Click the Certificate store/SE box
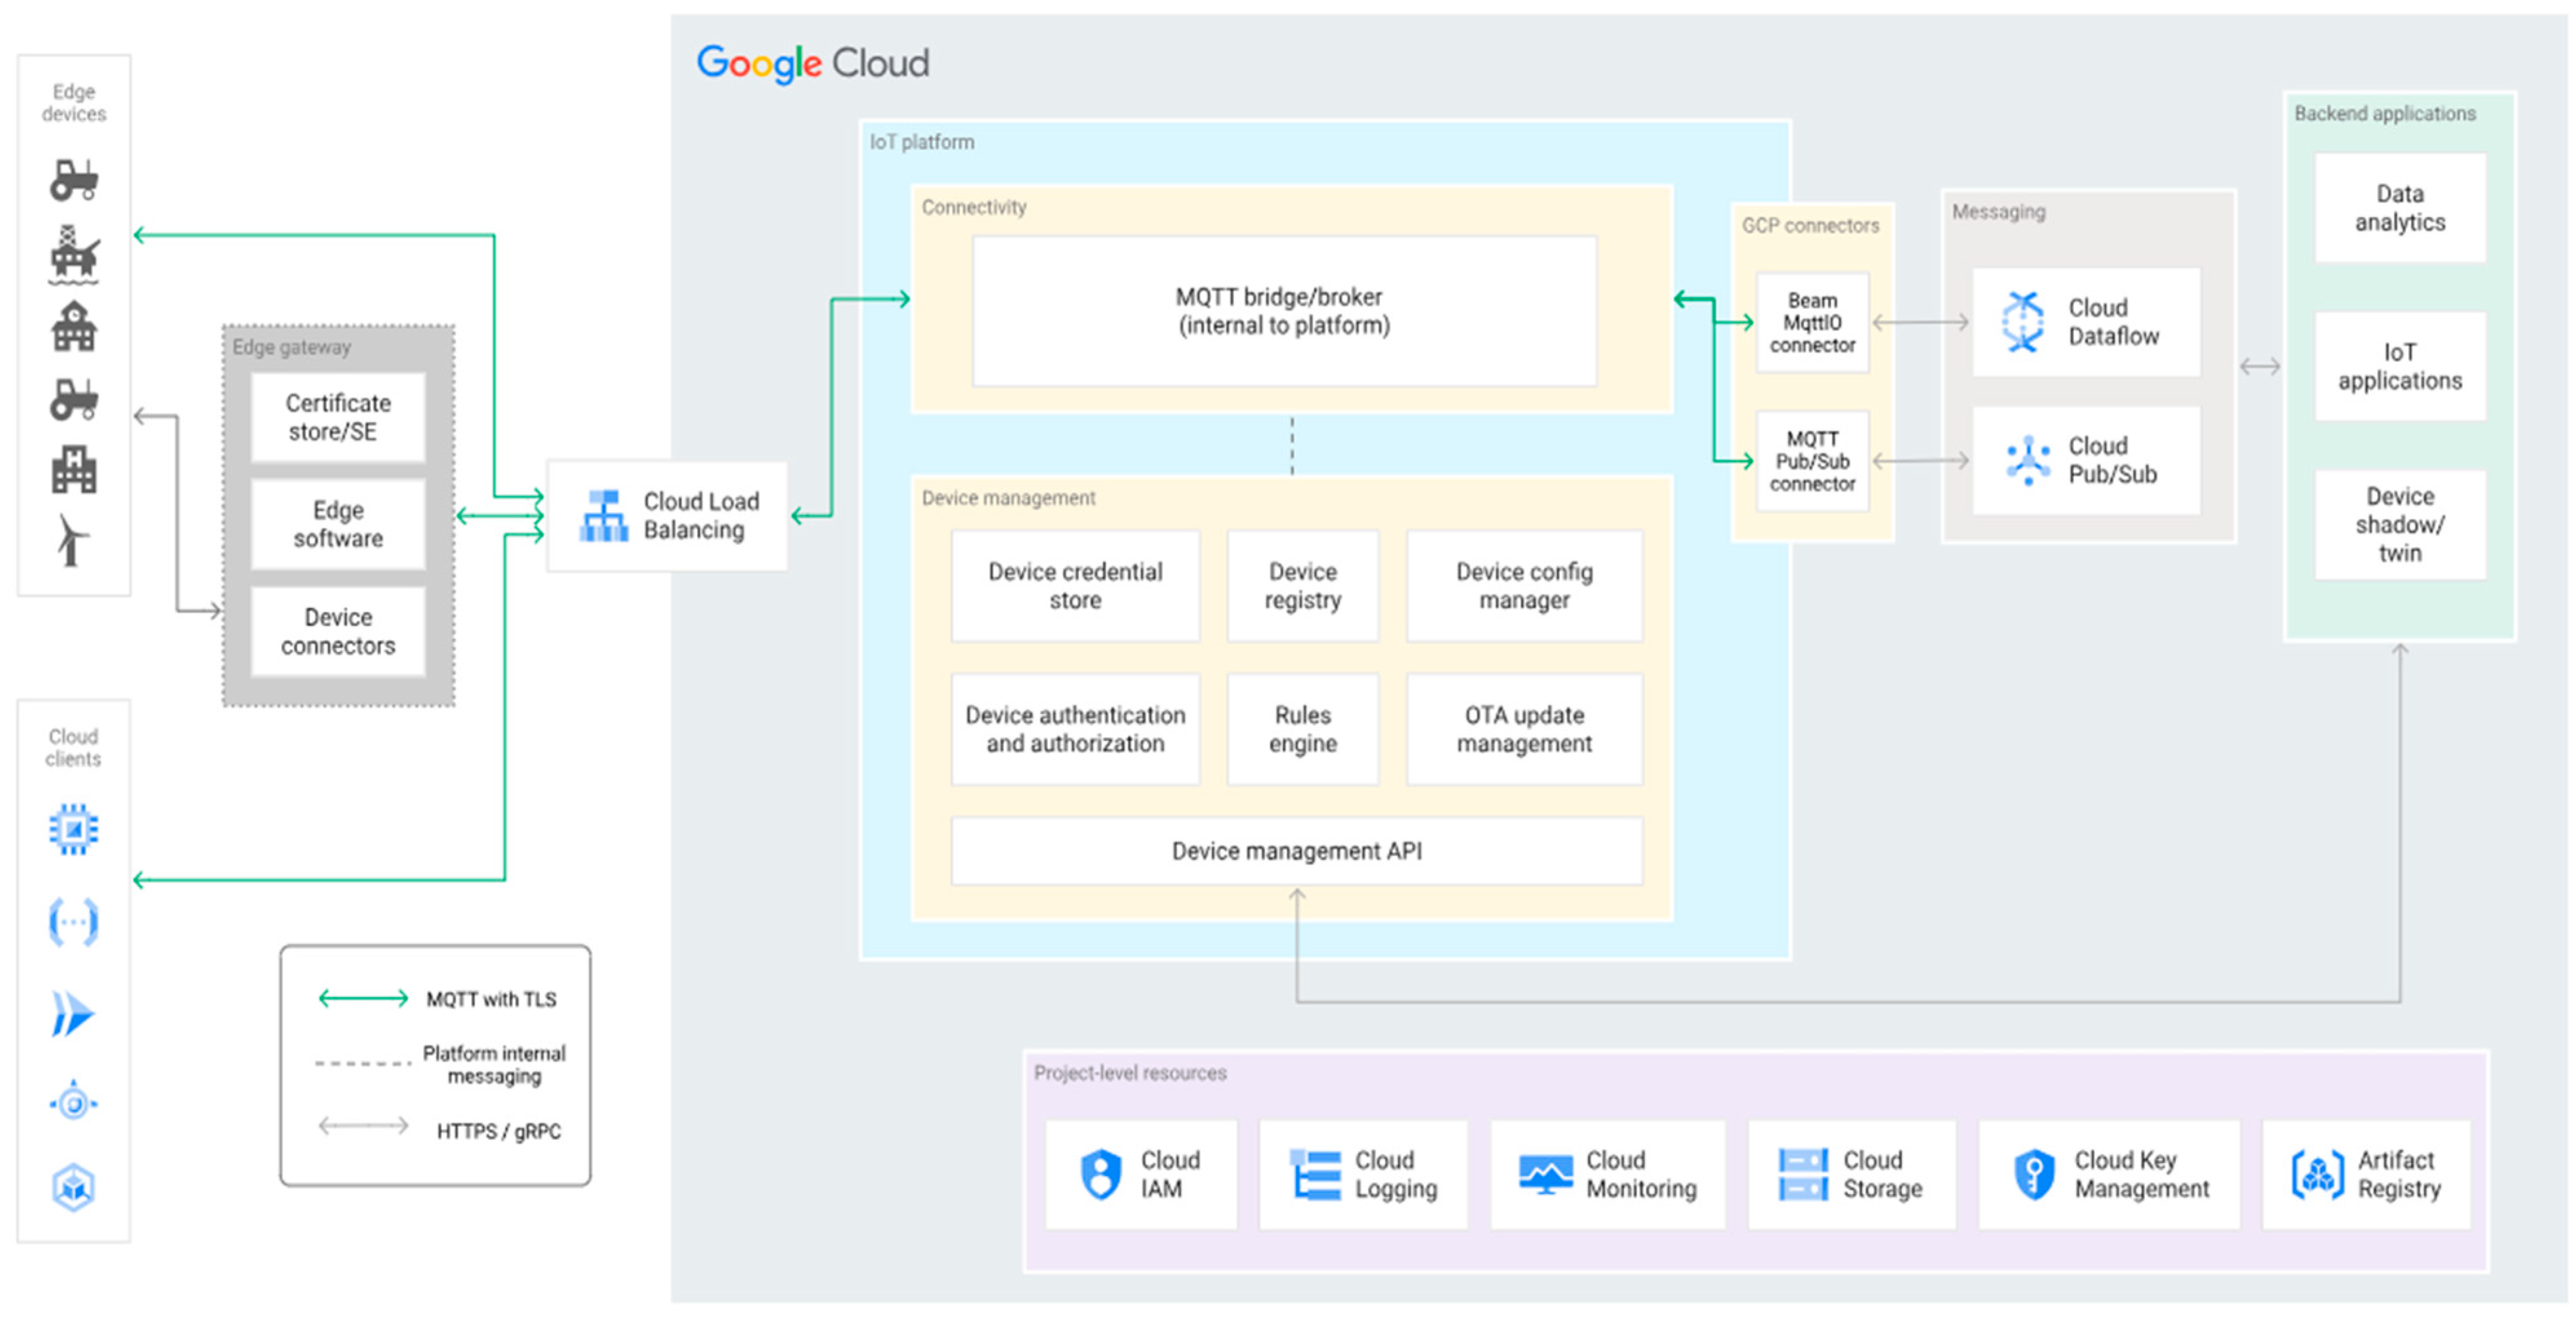2576x1320 pixels. [x=337, y=417]
